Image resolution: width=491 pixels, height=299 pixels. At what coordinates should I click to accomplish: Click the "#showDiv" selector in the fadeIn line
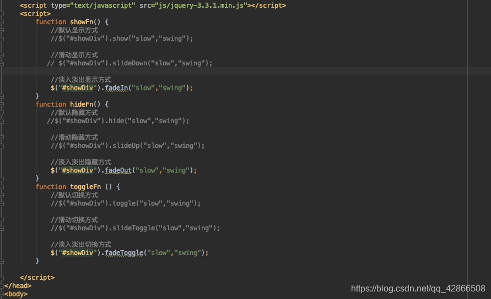pyautogui.click(x=78, y=88)
